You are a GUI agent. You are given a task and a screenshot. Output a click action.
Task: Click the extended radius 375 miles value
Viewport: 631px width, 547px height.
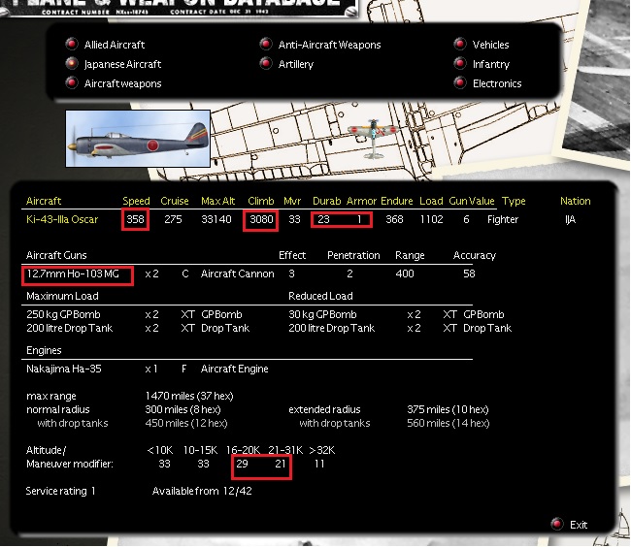tap(448, 409)
